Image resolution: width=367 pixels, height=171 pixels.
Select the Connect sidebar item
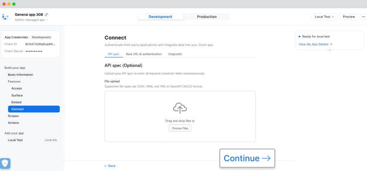34,109
